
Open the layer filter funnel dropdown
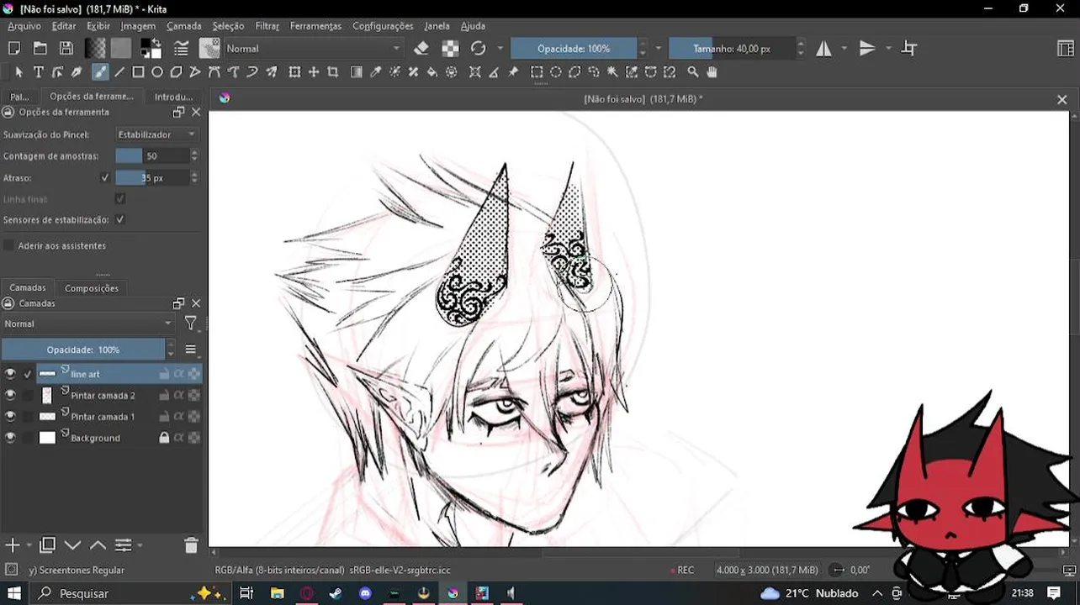pyautogui.click(x=191, y=324)
